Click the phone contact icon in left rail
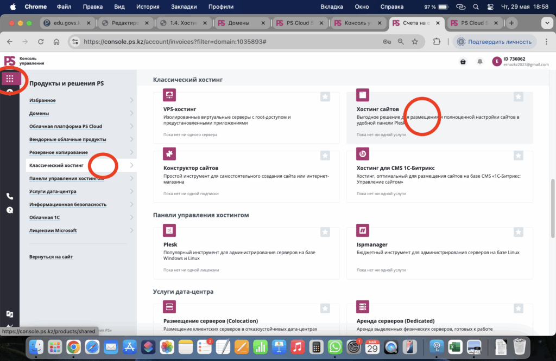Viewport: 556px width, 361px height. [10, 196]
